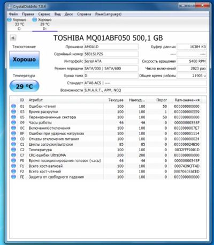Click the previous disk arrow icon
Image resolution: width=214 pixels, height=245 pixels.
13,38
